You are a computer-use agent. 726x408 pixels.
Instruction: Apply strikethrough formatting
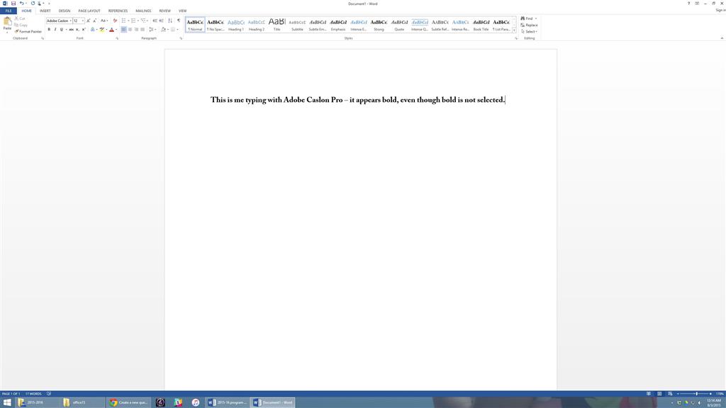[x=72, y=29]
